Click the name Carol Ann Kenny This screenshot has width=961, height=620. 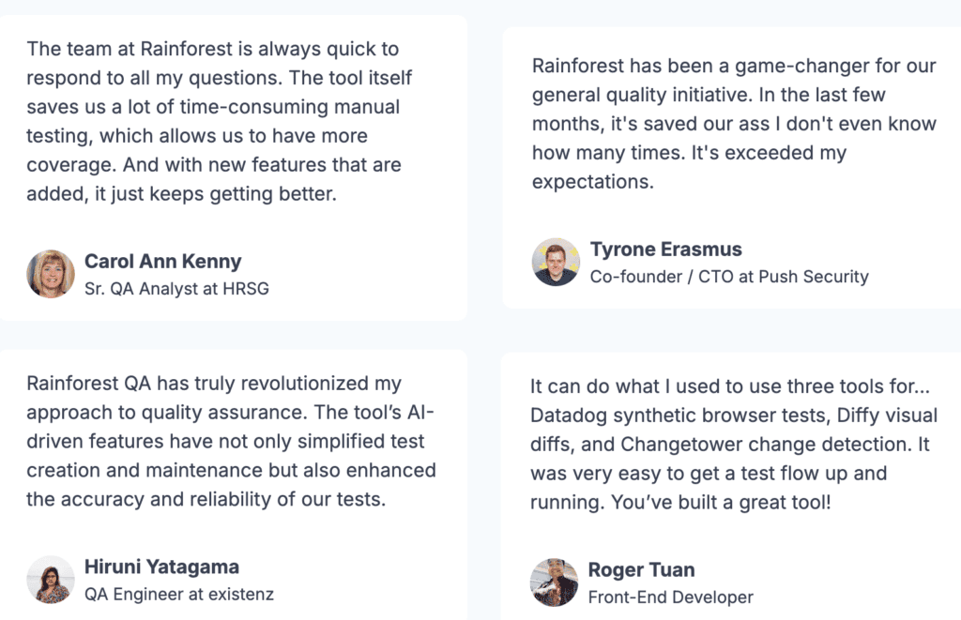pyautogui.click(x=162, y=262)
